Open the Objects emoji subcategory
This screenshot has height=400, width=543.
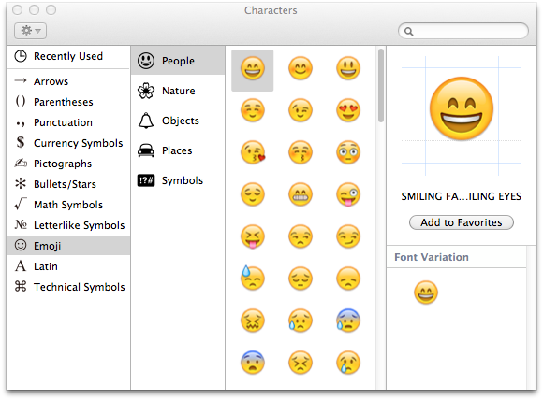[x=178, y=121]
